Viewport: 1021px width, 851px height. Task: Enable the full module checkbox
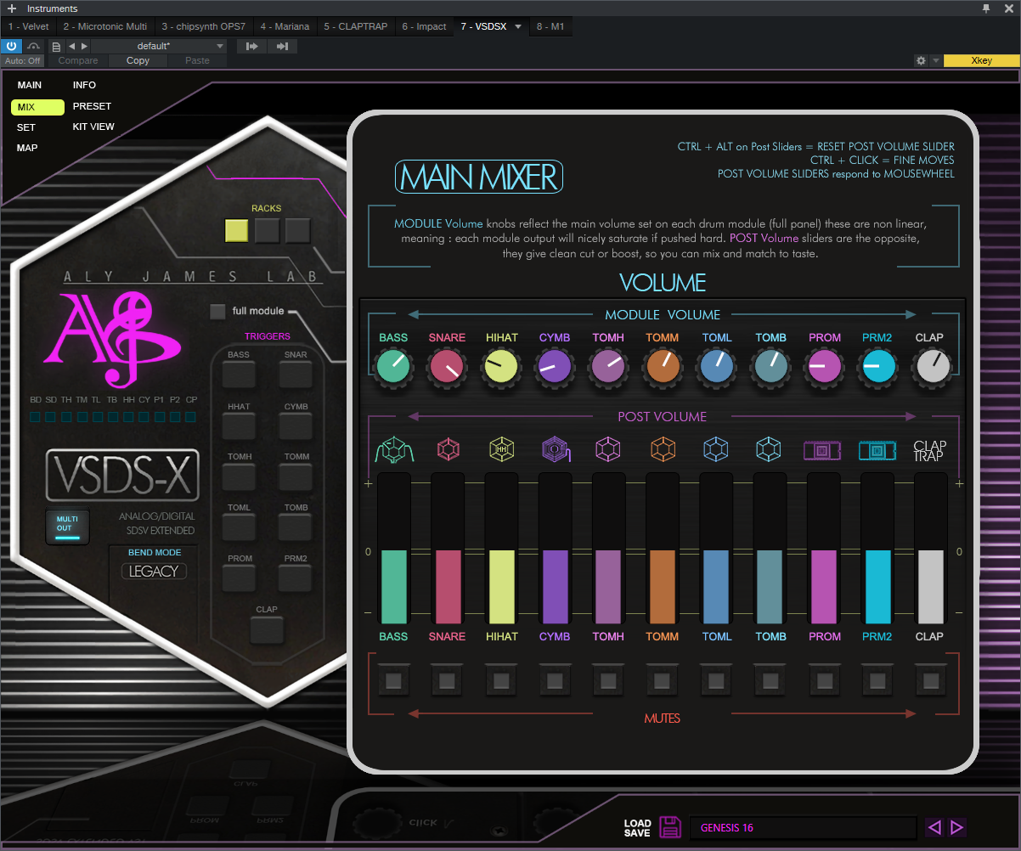click(x=218, y=311)
